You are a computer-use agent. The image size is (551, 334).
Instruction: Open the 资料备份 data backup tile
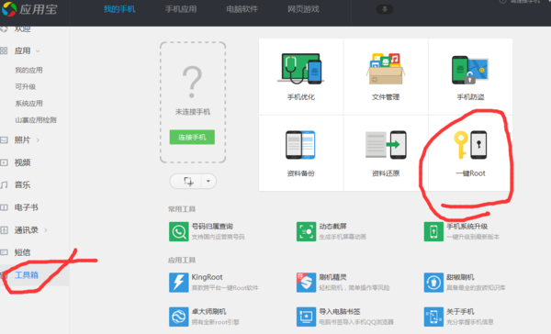(301, 153)
